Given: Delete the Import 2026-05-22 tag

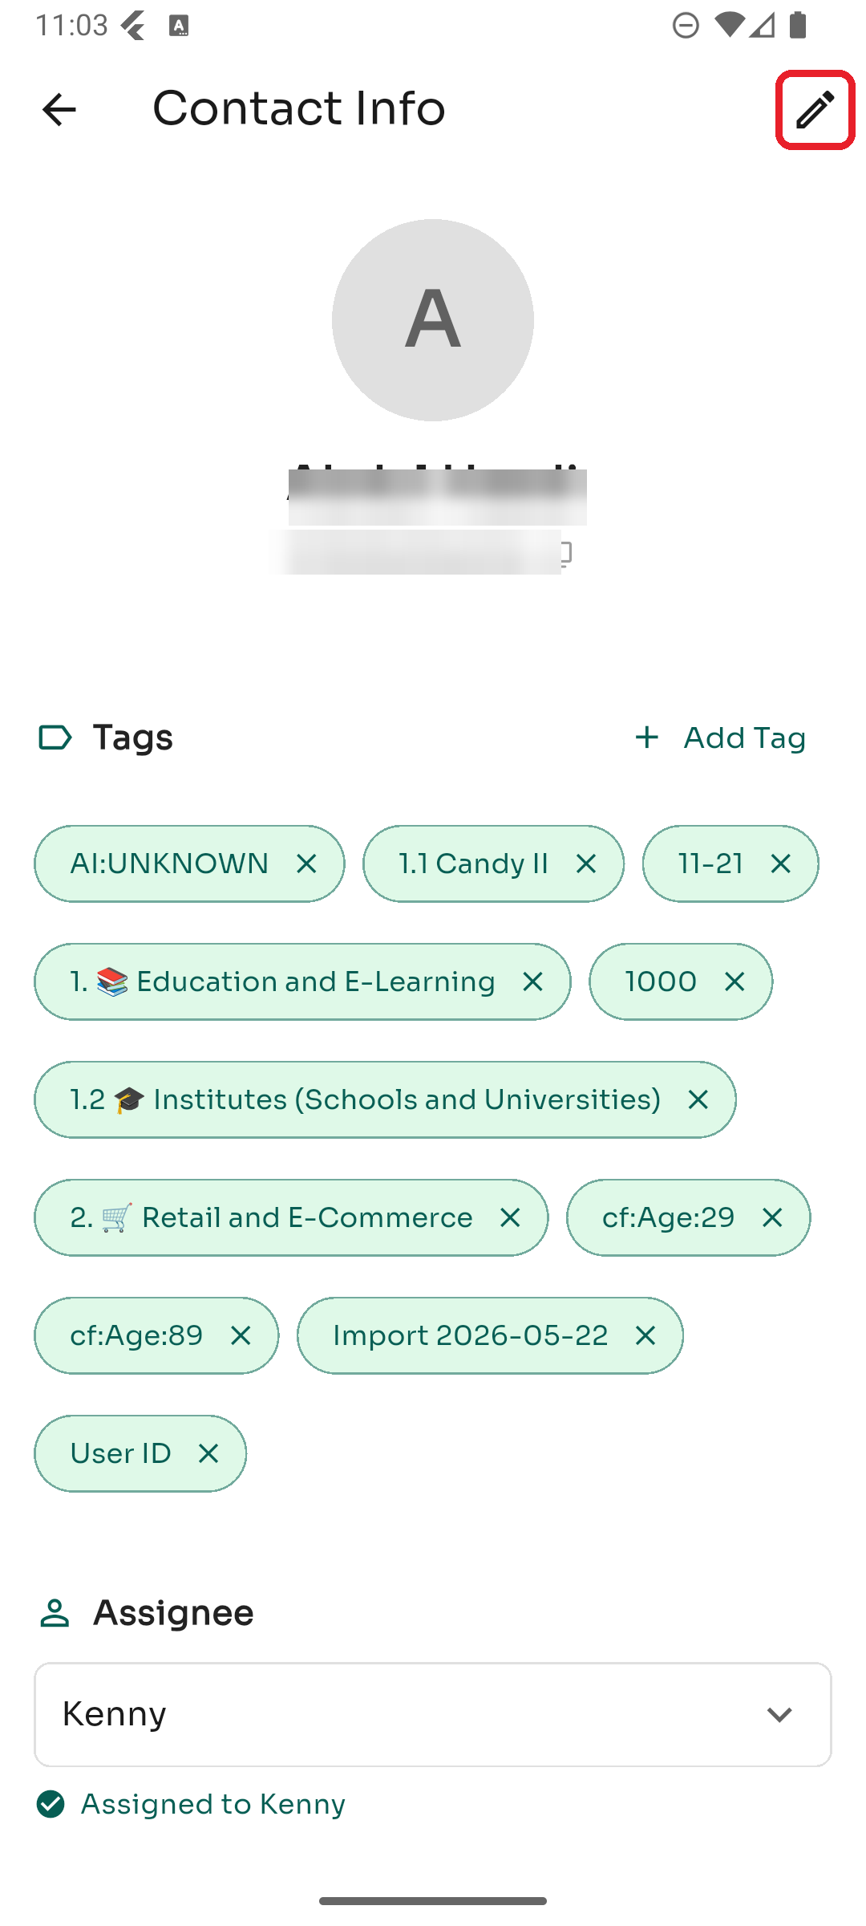Looking at the screenshot, I should (x=645, y=1335).
